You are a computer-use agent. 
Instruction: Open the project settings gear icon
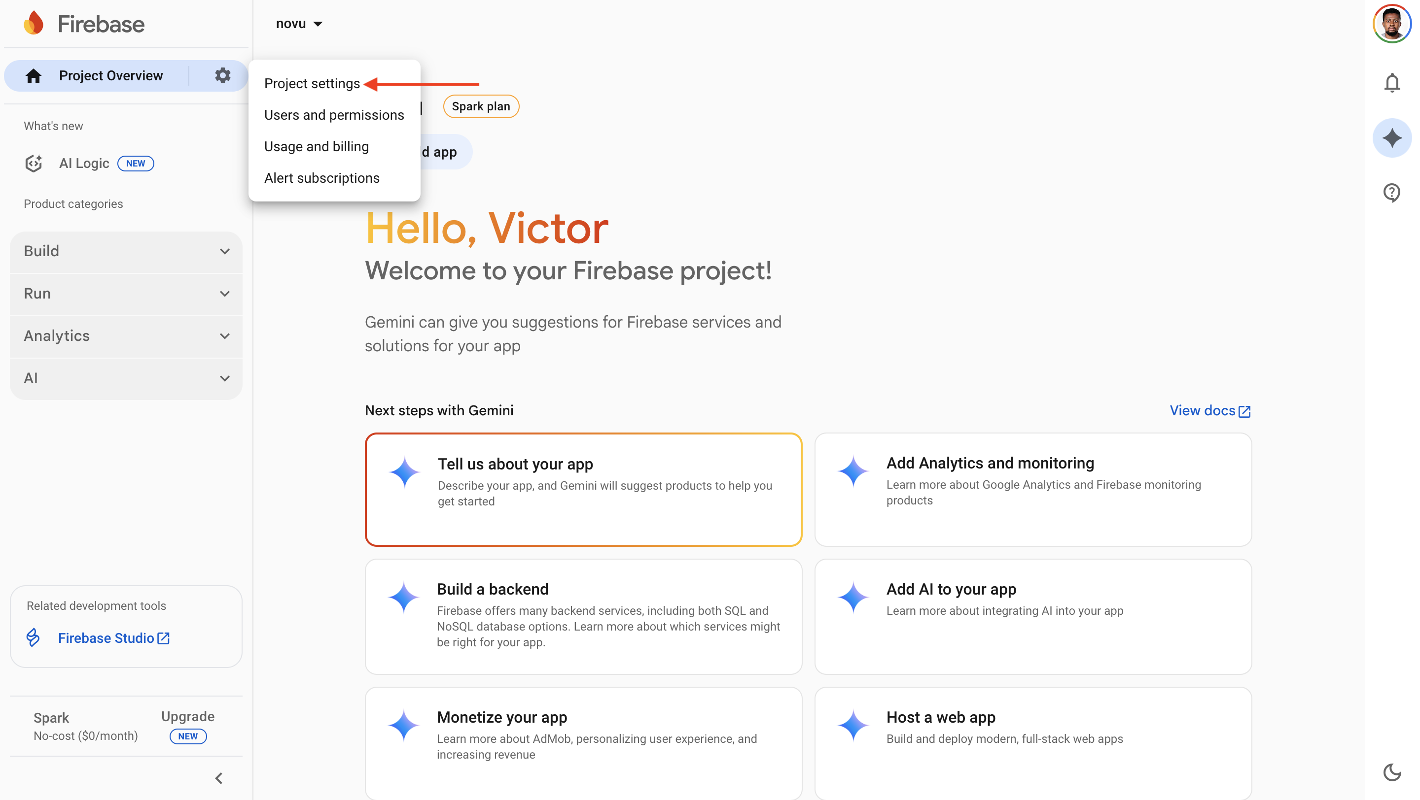click(x=222, y=75)
